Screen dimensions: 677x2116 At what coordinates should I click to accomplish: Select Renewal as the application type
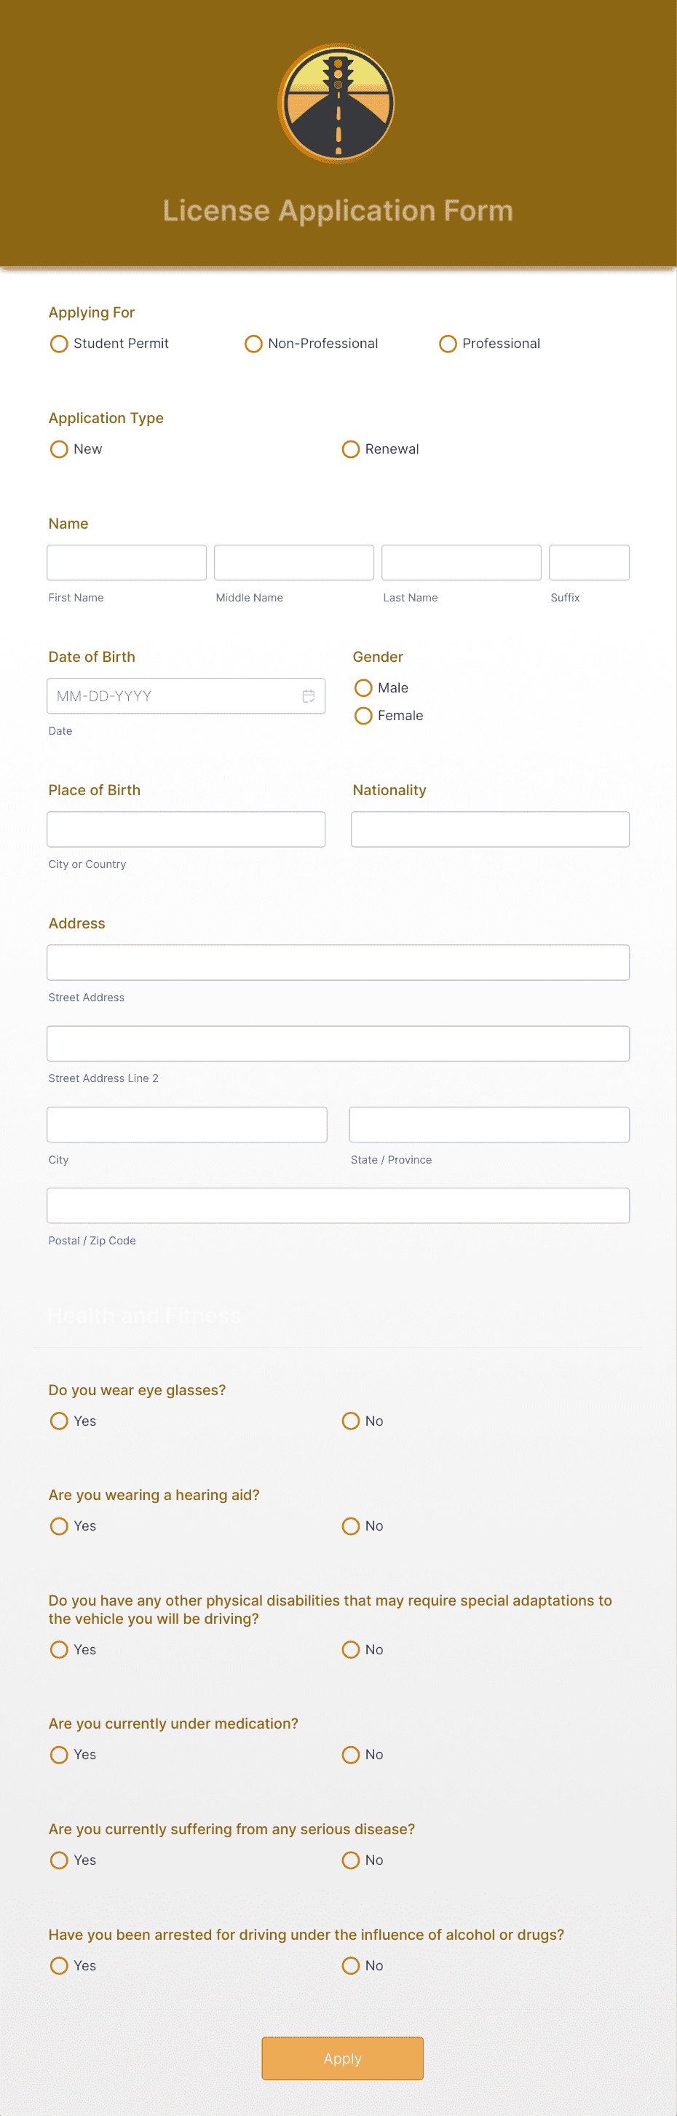coord(351,449)
